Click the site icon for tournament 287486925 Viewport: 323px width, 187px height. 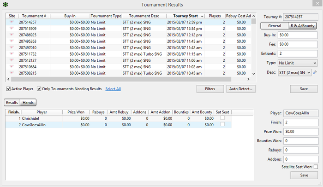pos(12,35)
